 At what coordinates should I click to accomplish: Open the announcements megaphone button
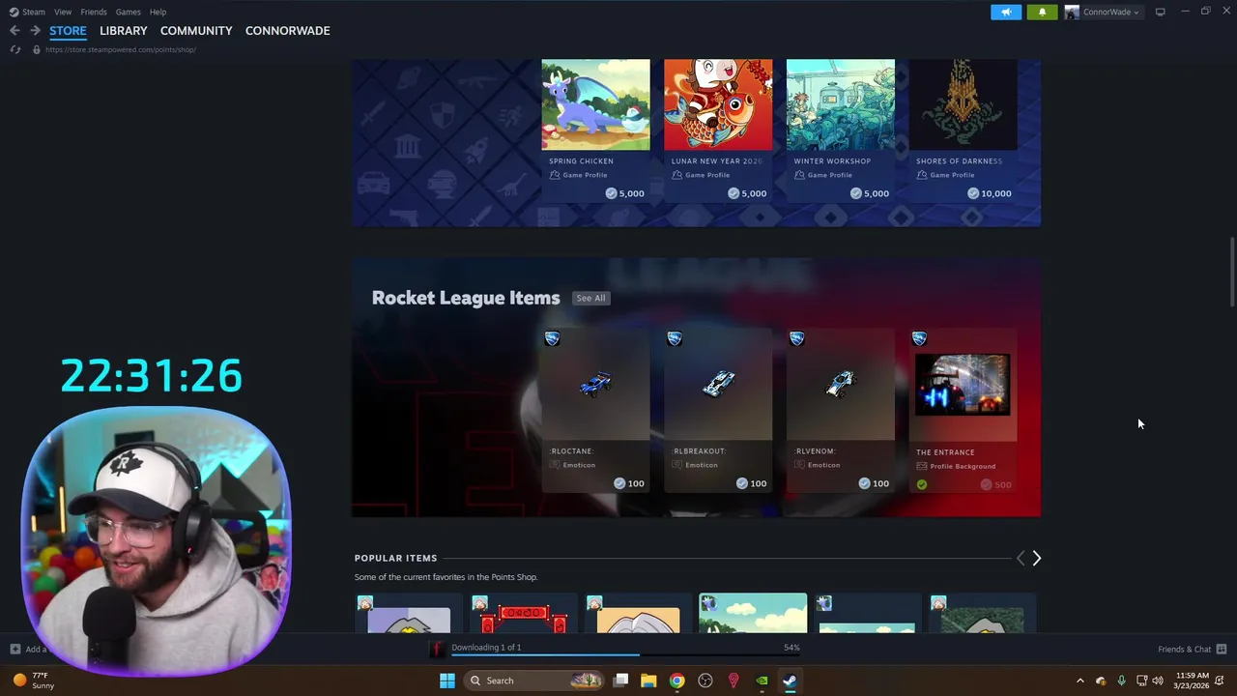point(1006,12)
